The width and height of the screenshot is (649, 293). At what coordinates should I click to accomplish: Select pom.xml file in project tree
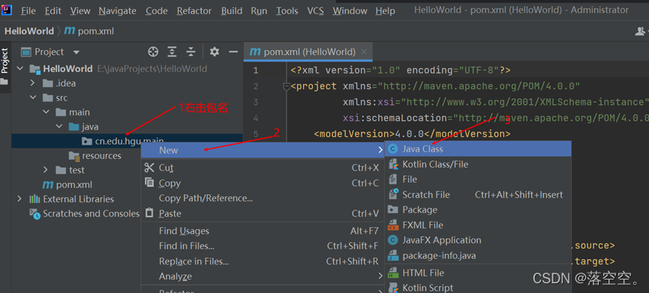point(74,184)
